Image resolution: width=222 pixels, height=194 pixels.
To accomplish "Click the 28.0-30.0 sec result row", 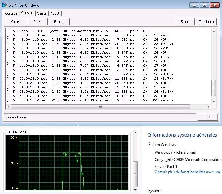I will (x=88, y=96).
